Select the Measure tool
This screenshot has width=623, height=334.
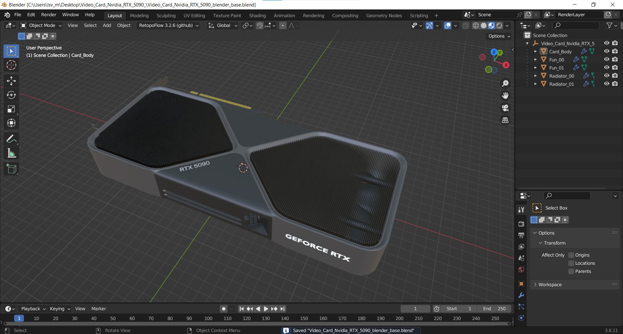[11, 153]
